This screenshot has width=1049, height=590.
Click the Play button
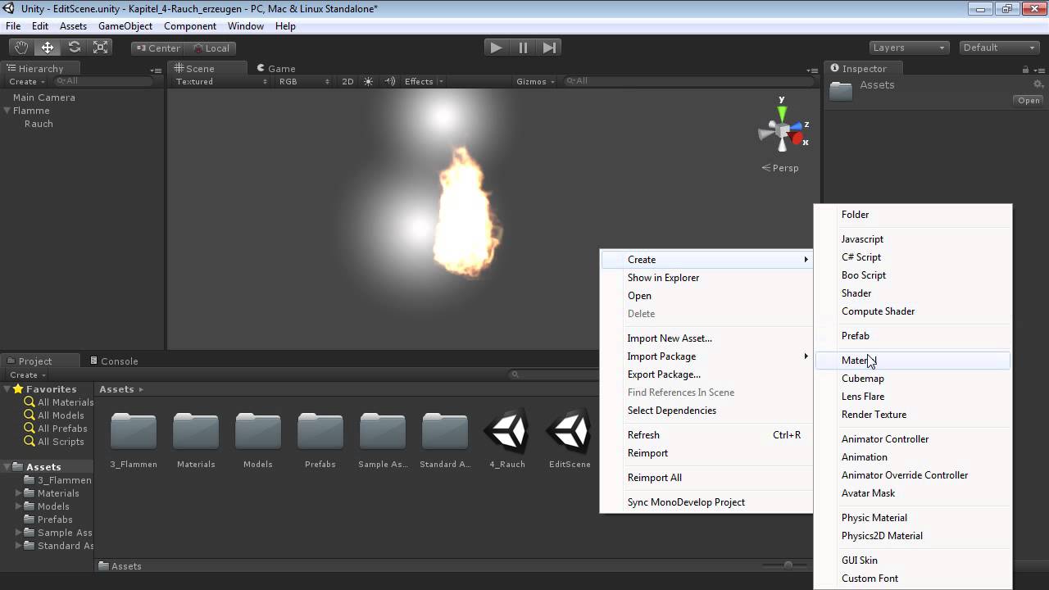[496, 48]
